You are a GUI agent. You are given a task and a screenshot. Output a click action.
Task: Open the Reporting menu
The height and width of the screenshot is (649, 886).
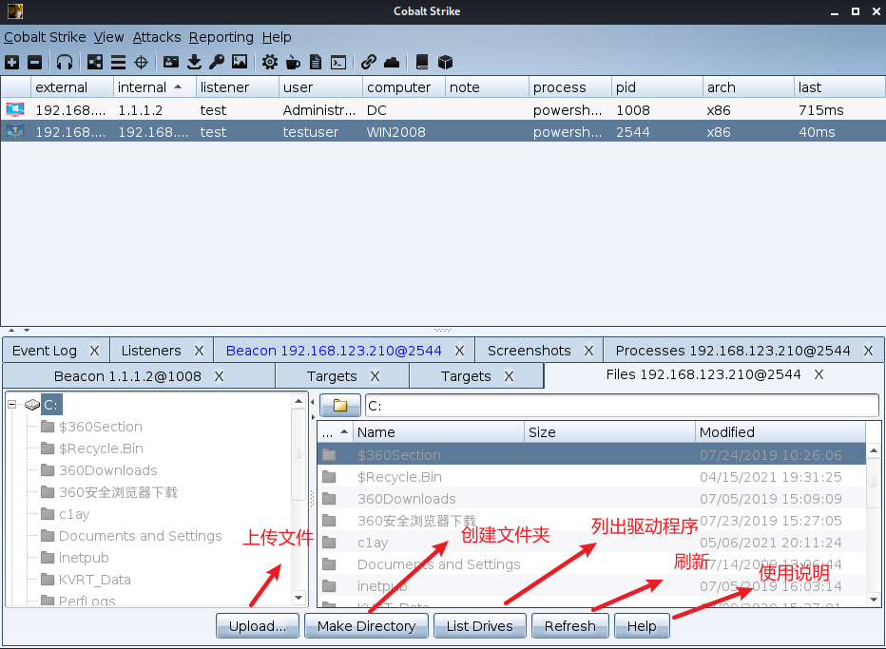coord(221,37)
